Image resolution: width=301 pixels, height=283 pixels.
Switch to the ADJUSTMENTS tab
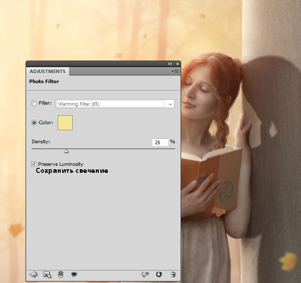[x=48, y=72]
